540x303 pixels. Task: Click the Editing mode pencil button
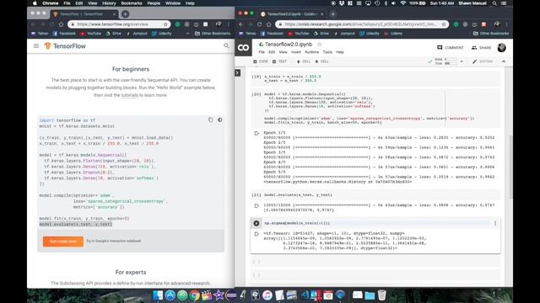click(483, 61)
